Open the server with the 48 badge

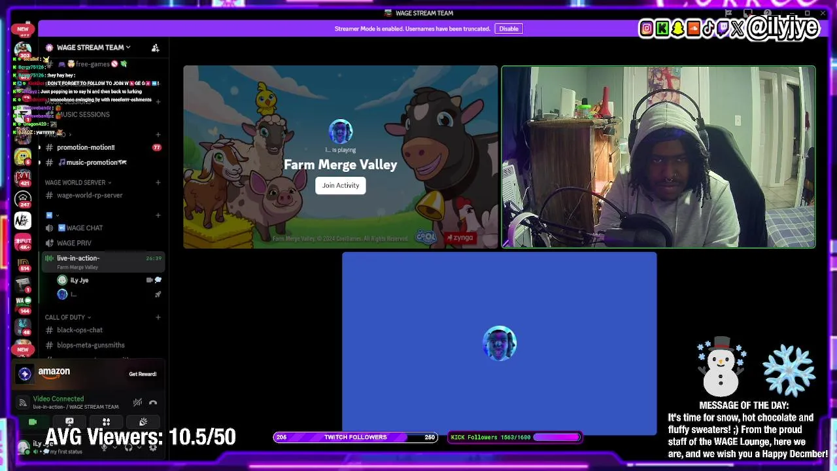click(23, 326)
